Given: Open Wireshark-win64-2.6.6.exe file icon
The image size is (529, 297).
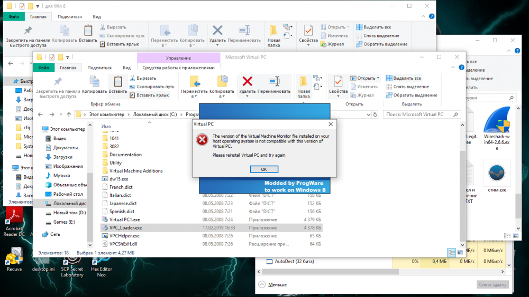Looking at the screenshot, I should (x=497, y=128).
